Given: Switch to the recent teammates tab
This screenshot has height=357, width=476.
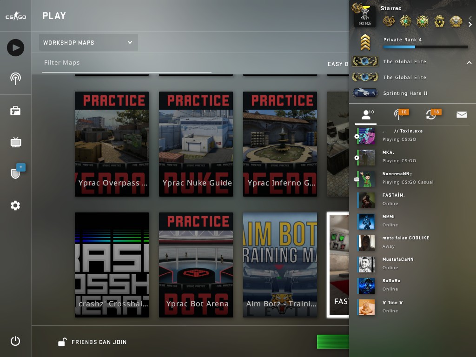Looking at the screenshot, I should (433, 115).
